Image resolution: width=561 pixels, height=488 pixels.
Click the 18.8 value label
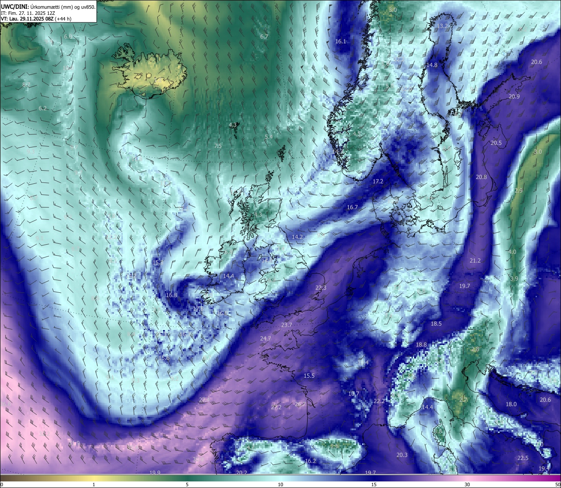pos(421,345)
